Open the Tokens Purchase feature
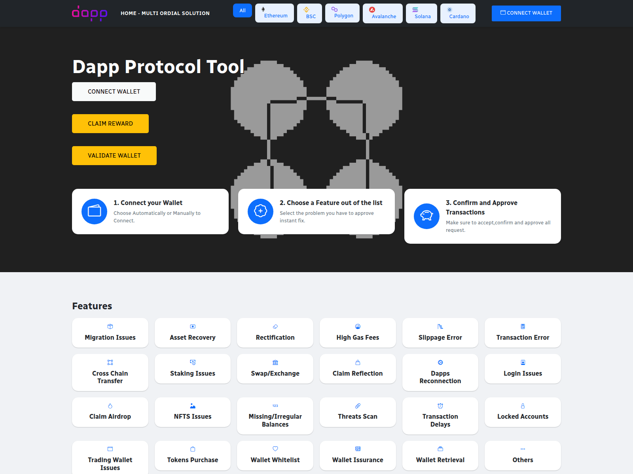Image resolution: width=633 pixels, height=474 pixels. point(193,455)
